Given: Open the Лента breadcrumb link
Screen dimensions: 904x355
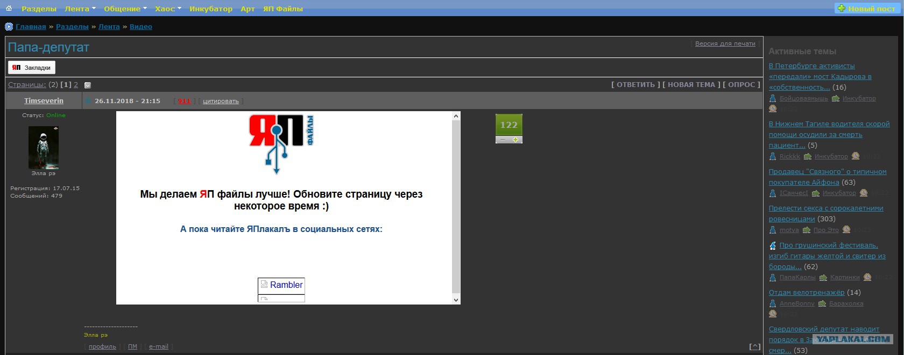Looking at the screenshot, I should pyautogui.click(x=109, y=26).
